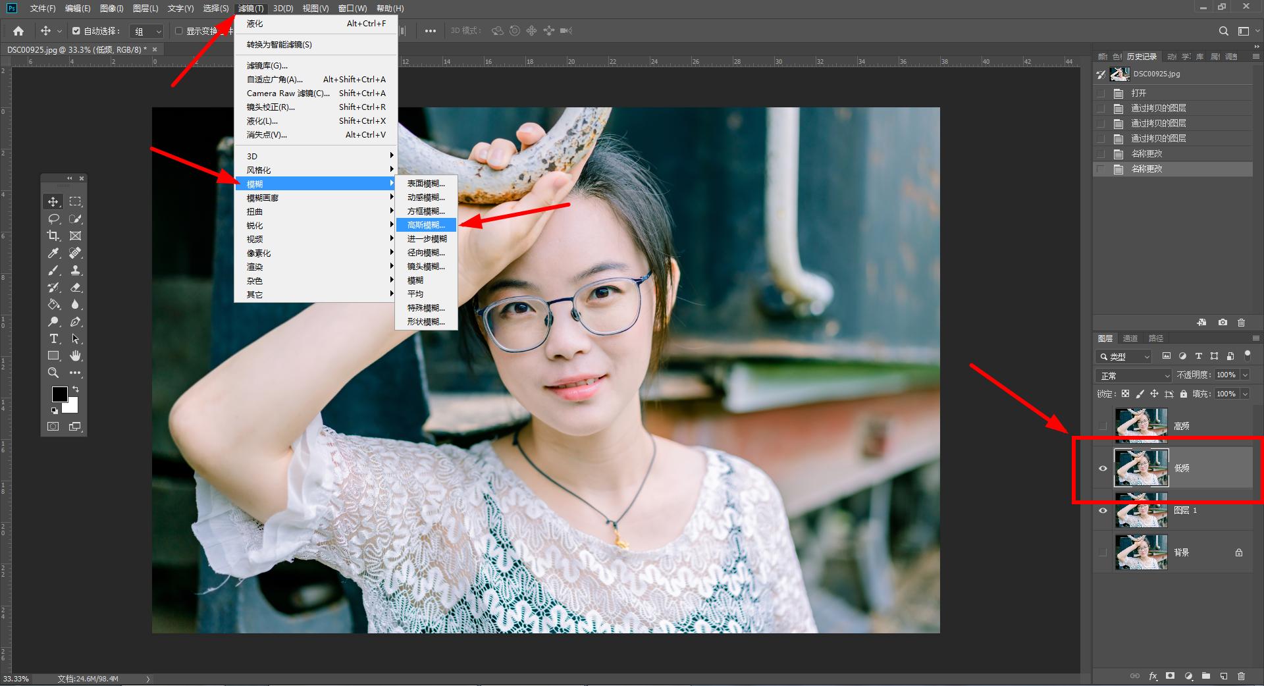Click the Home icon in the options bar
The image size is (1264, 686).
pos(18,31)
